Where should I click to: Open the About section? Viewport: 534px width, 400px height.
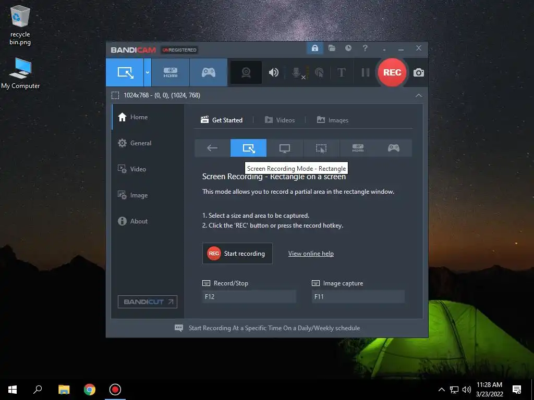[x=148, y=221]
